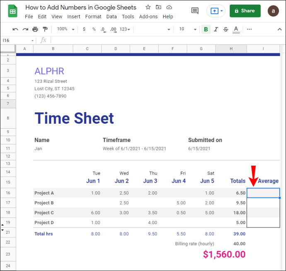Image resolution: width=286 pixels, height=271 pixels.
Task: Open the Edit menu
Action: click(42, 17)
